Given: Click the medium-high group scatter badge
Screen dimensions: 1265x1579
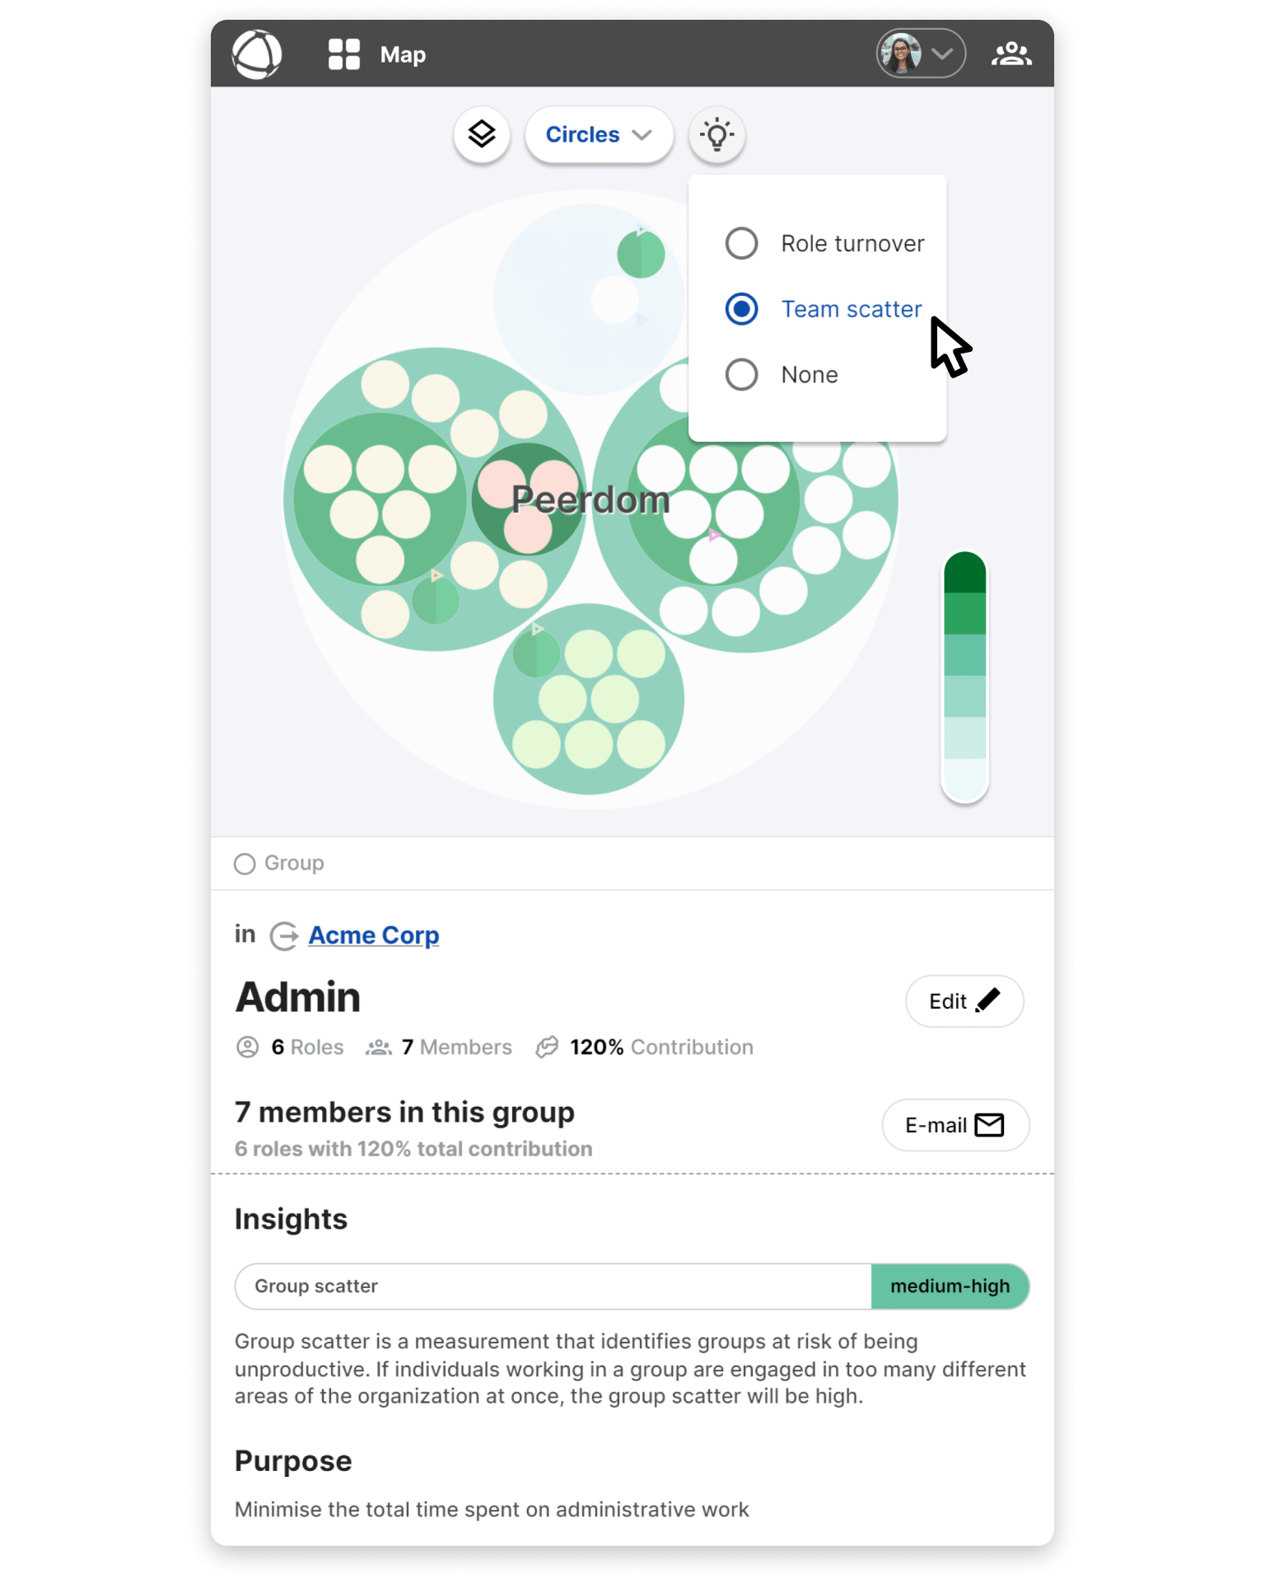Looking at the screenshot, I should [950, 1286].
